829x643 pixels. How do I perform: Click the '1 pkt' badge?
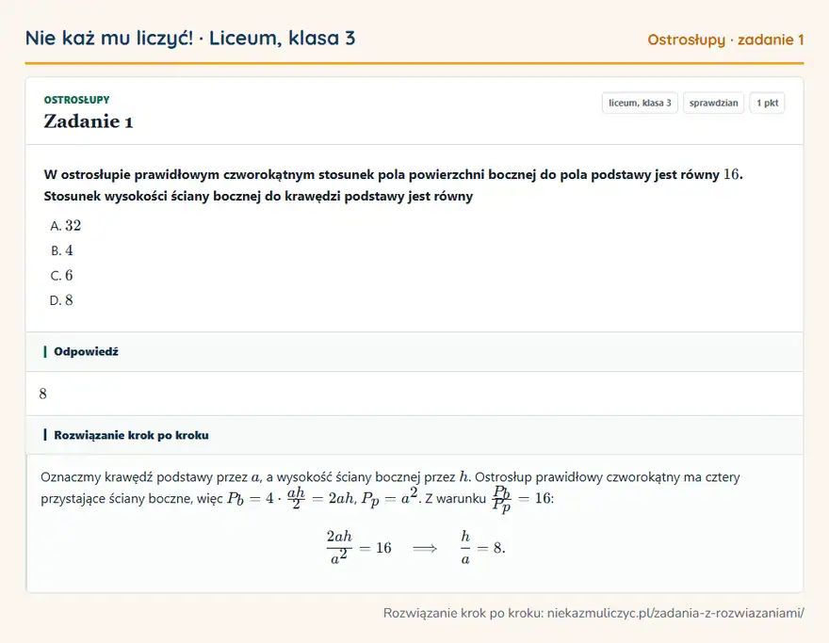767,103
